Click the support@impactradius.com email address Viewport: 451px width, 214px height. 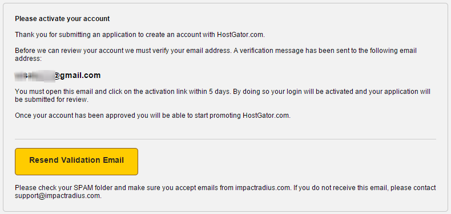click(58, 196)
